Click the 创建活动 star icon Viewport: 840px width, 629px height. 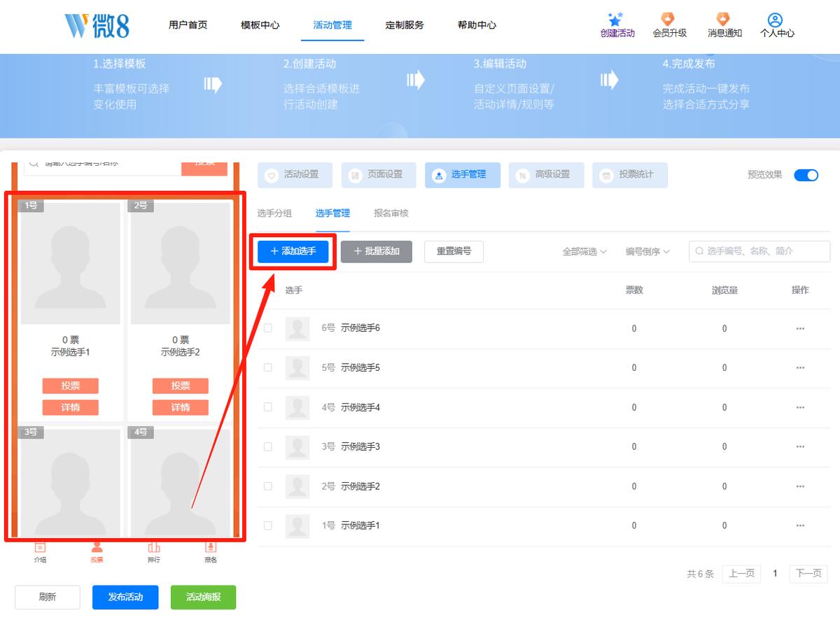tap(616, 20)
